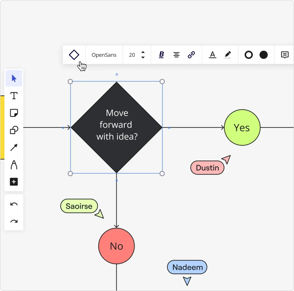
Task: Select the black fill color swatch
Action: pyautogui.click(x=263, y=55)
